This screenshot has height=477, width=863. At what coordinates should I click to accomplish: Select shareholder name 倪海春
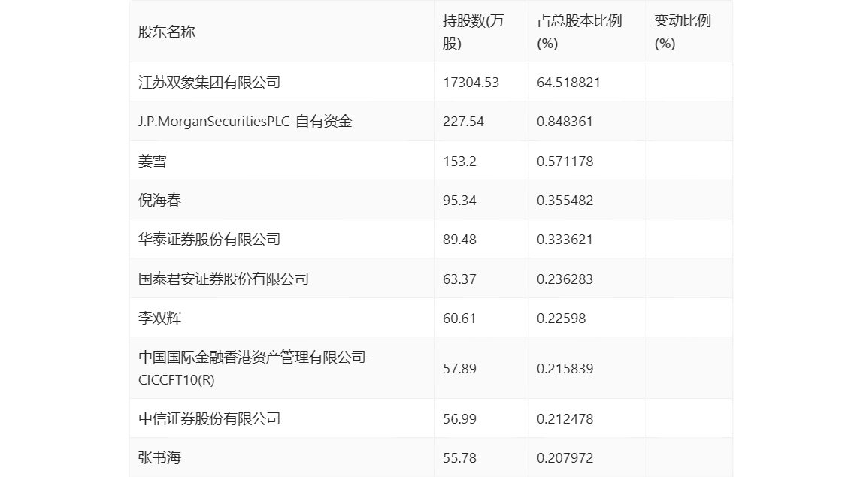click(x=159, y=200)
